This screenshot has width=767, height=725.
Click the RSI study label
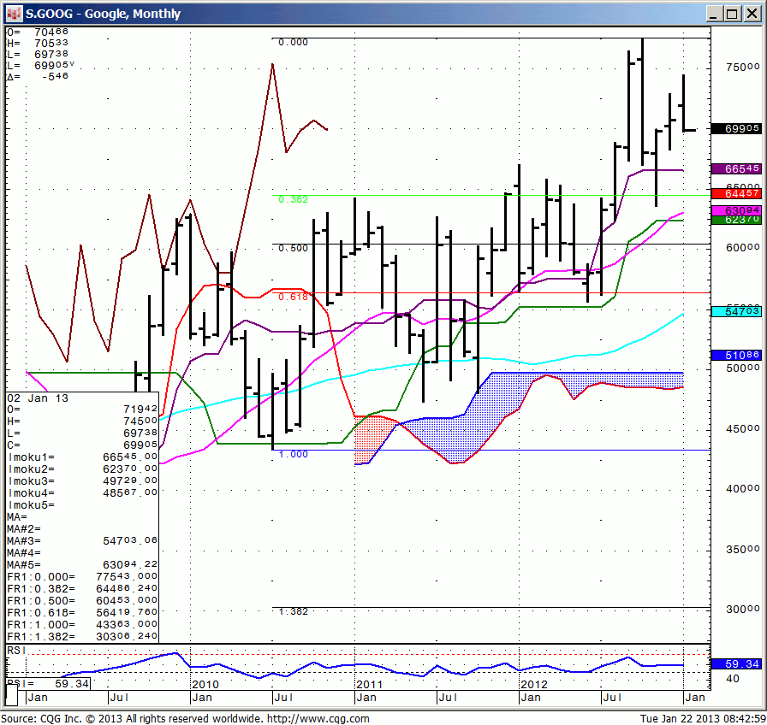click(x=16, y=651)
